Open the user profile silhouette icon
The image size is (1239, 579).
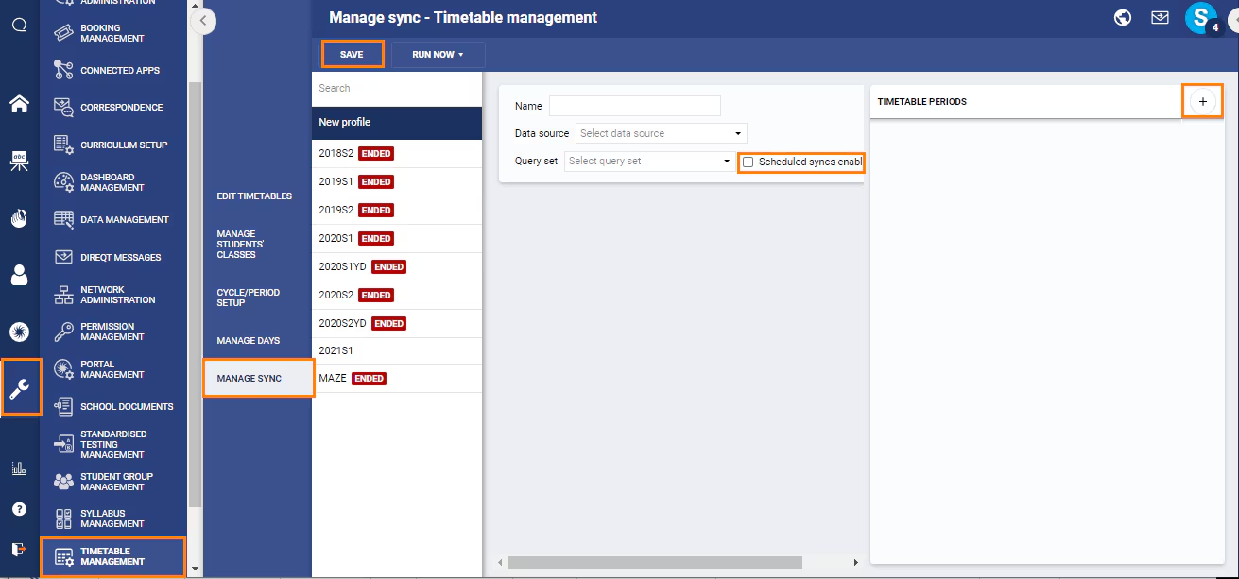(19, 275)
